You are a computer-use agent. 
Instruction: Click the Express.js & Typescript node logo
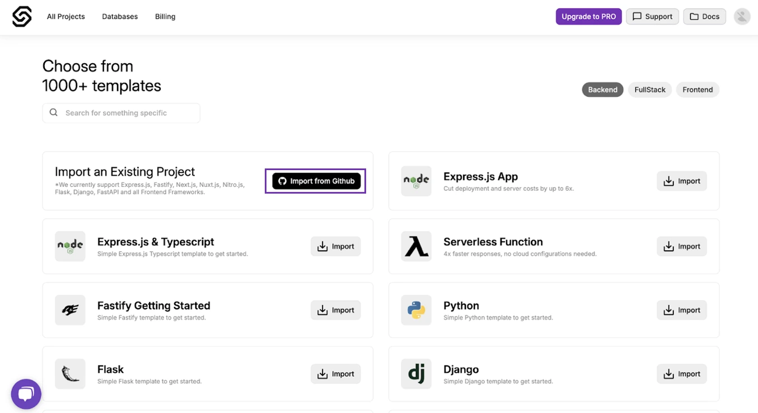pyautogui.click(x=70, y=246)
